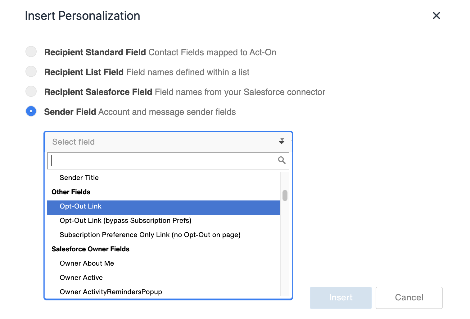
Task: Choose Recipient Salesforce Field option
Action: pos(31,92)
